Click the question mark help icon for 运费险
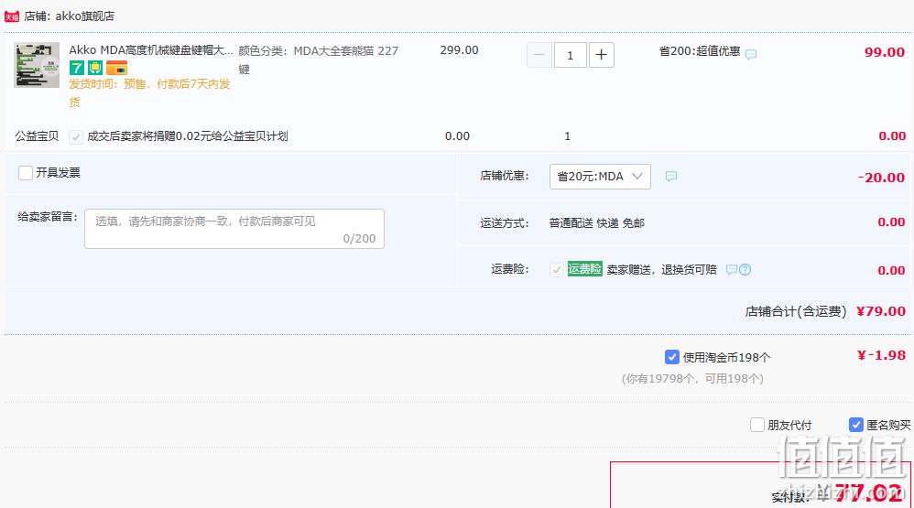 [745, 270]
